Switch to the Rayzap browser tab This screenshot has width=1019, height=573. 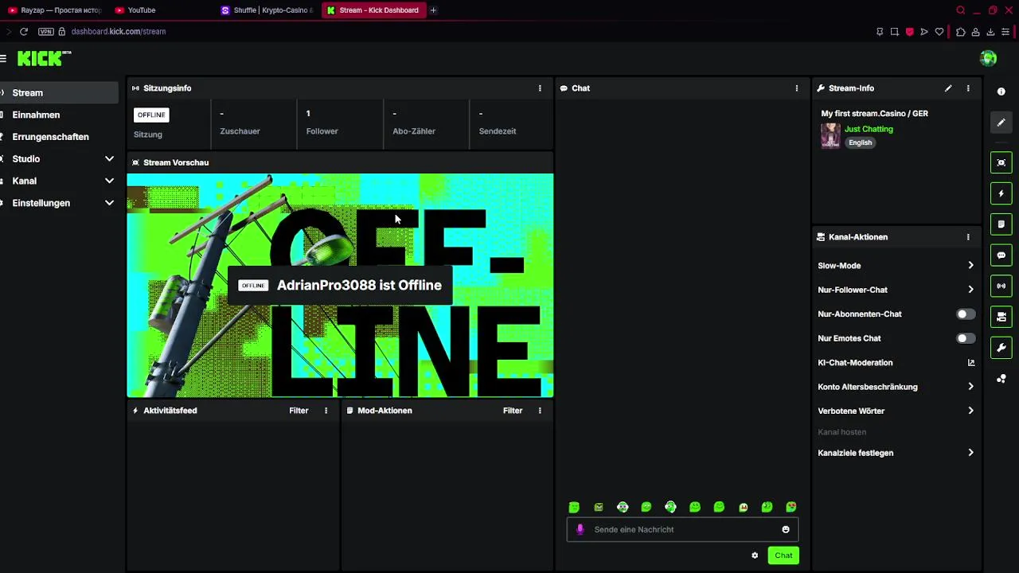pos(54,10)
